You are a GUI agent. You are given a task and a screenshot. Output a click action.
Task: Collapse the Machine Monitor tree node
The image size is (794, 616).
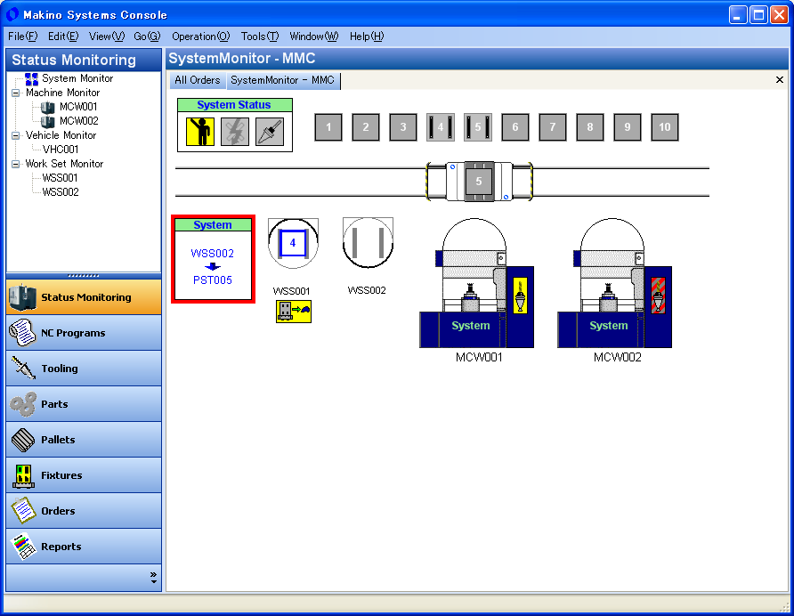16,93
